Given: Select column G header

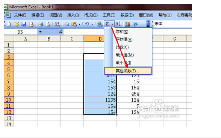Looking at the screenshot, I should click(x=175, y=39).
